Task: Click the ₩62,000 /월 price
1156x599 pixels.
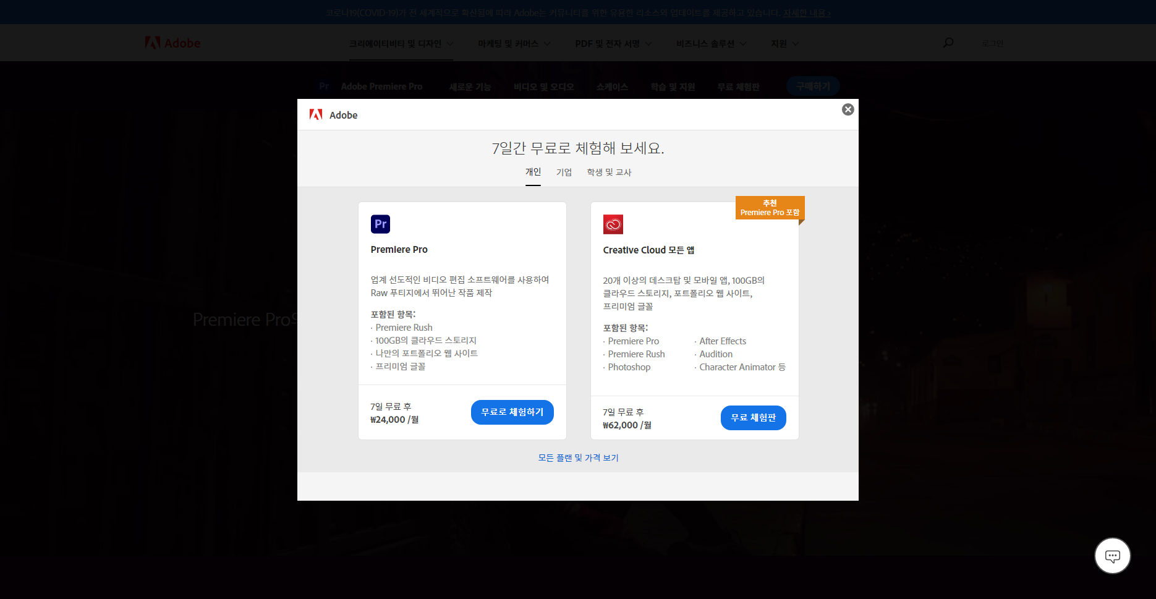Action: [x=627, y=425]
